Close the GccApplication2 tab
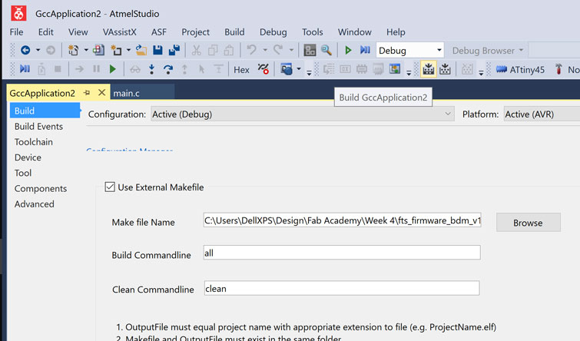 101,92
